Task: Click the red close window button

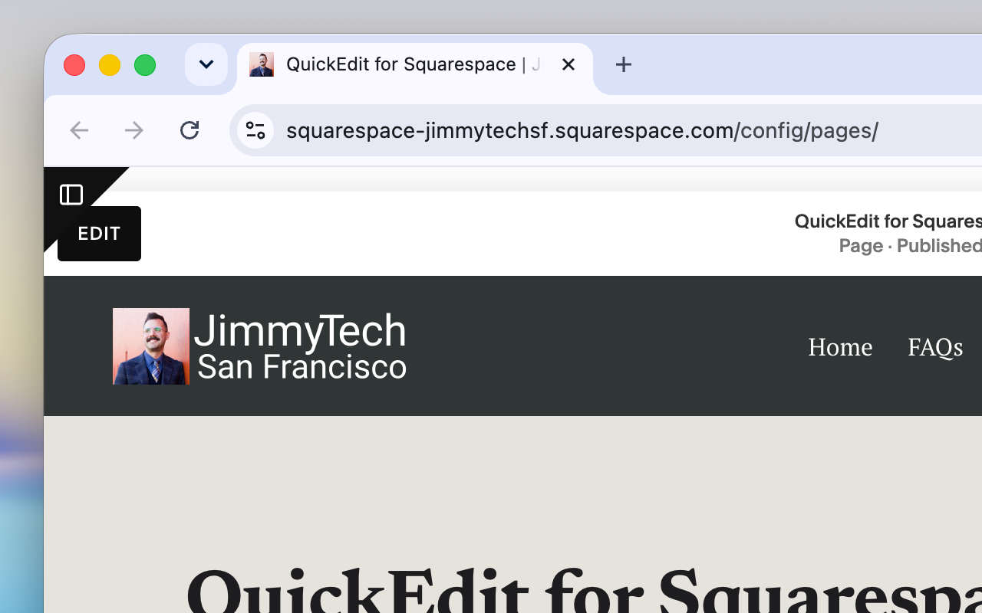Action: (x=74, y=65)
